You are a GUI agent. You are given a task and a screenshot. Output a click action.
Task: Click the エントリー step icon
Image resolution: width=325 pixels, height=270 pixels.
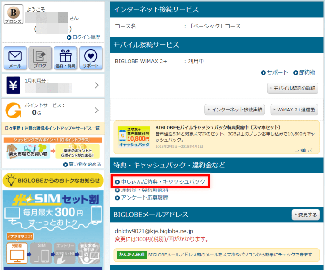point(65,253)
